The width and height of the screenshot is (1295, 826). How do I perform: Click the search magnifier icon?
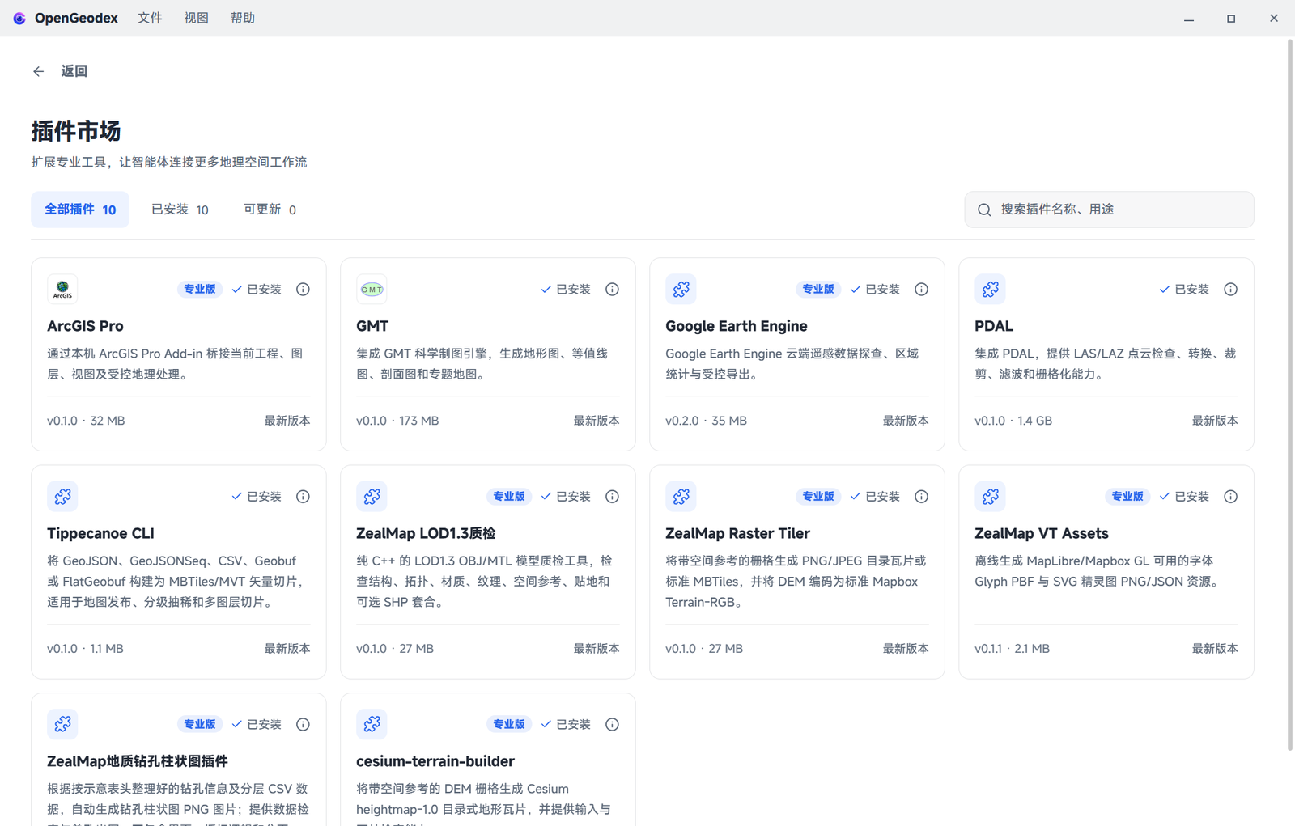(x=984, y=210)
